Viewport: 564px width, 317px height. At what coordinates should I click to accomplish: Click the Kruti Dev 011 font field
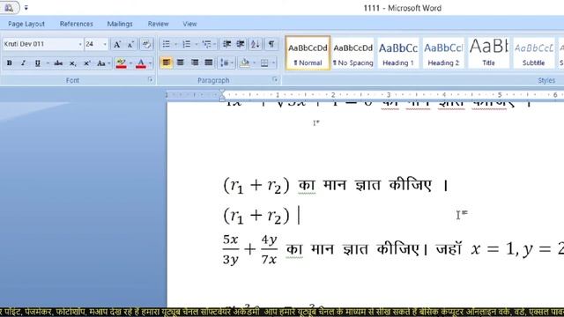(x=41, y=44)
